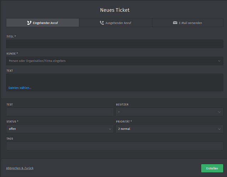Open the Status dropdown showing offen

pyautogui.click(x=57, y=129)
